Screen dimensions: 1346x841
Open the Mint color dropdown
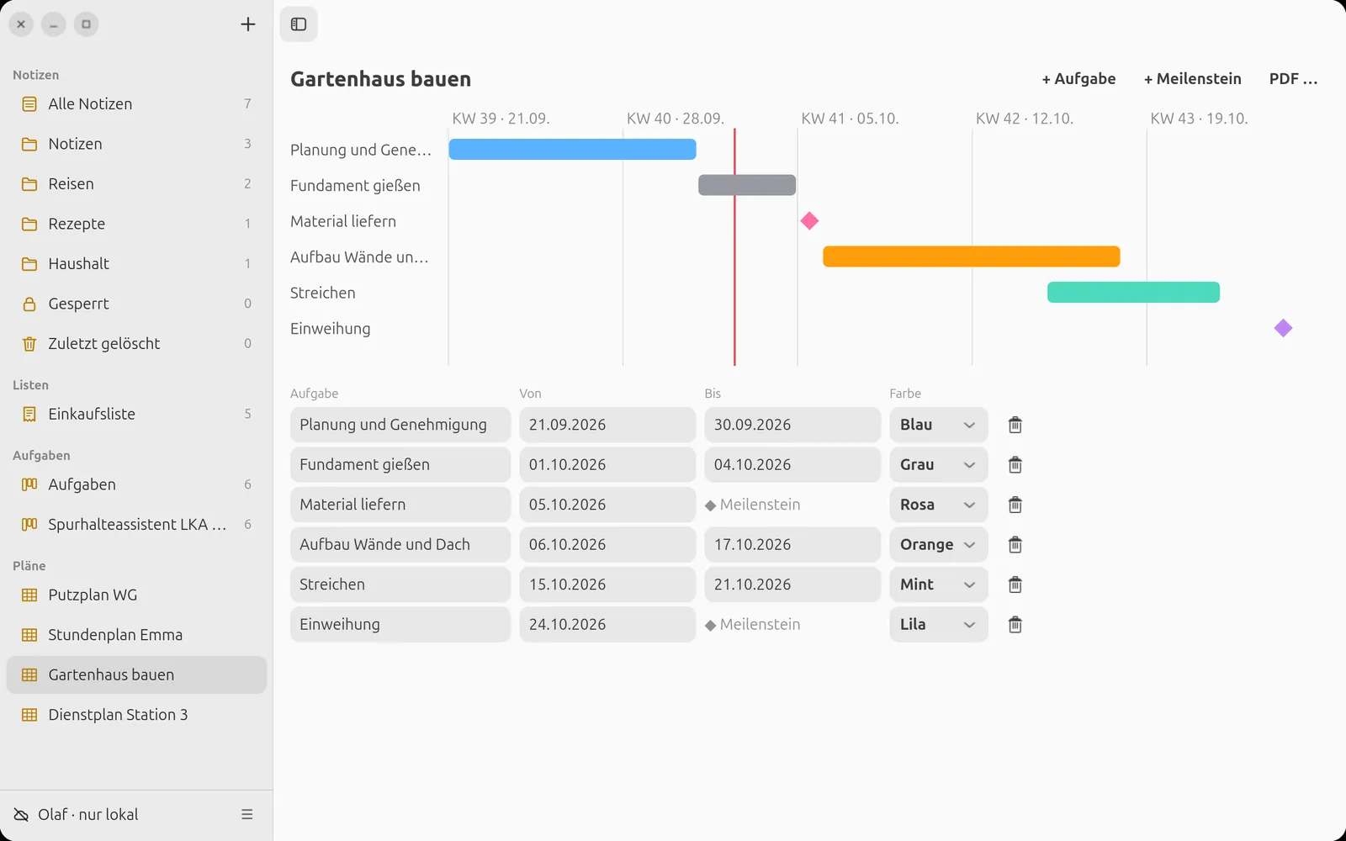[938, 584]
